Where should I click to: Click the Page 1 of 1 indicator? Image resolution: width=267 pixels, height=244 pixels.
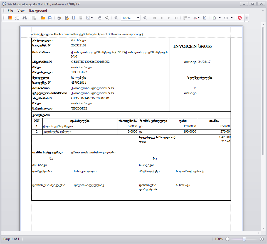point(11,239)
